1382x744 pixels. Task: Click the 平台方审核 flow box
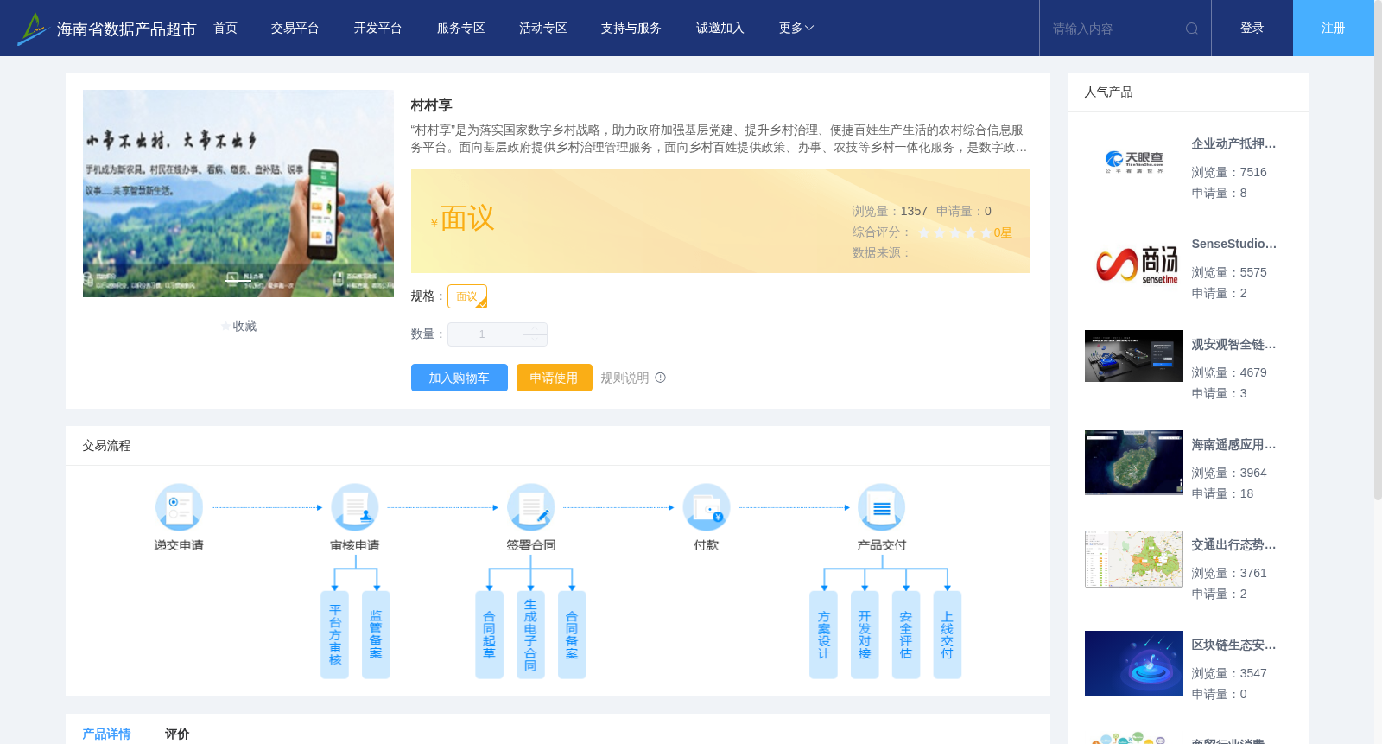click(x=334, y=634)
